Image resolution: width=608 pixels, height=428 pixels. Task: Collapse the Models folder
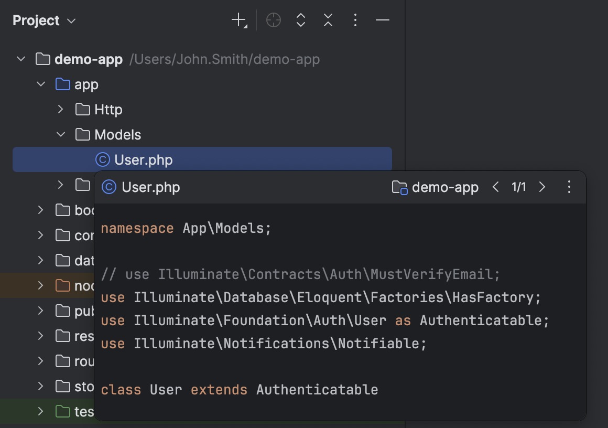click(60, 134)
